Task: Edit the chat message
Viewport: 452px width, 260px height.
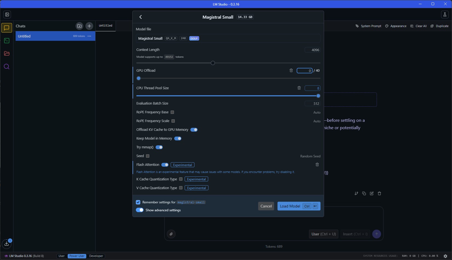Action: click(x=372, y=193)
